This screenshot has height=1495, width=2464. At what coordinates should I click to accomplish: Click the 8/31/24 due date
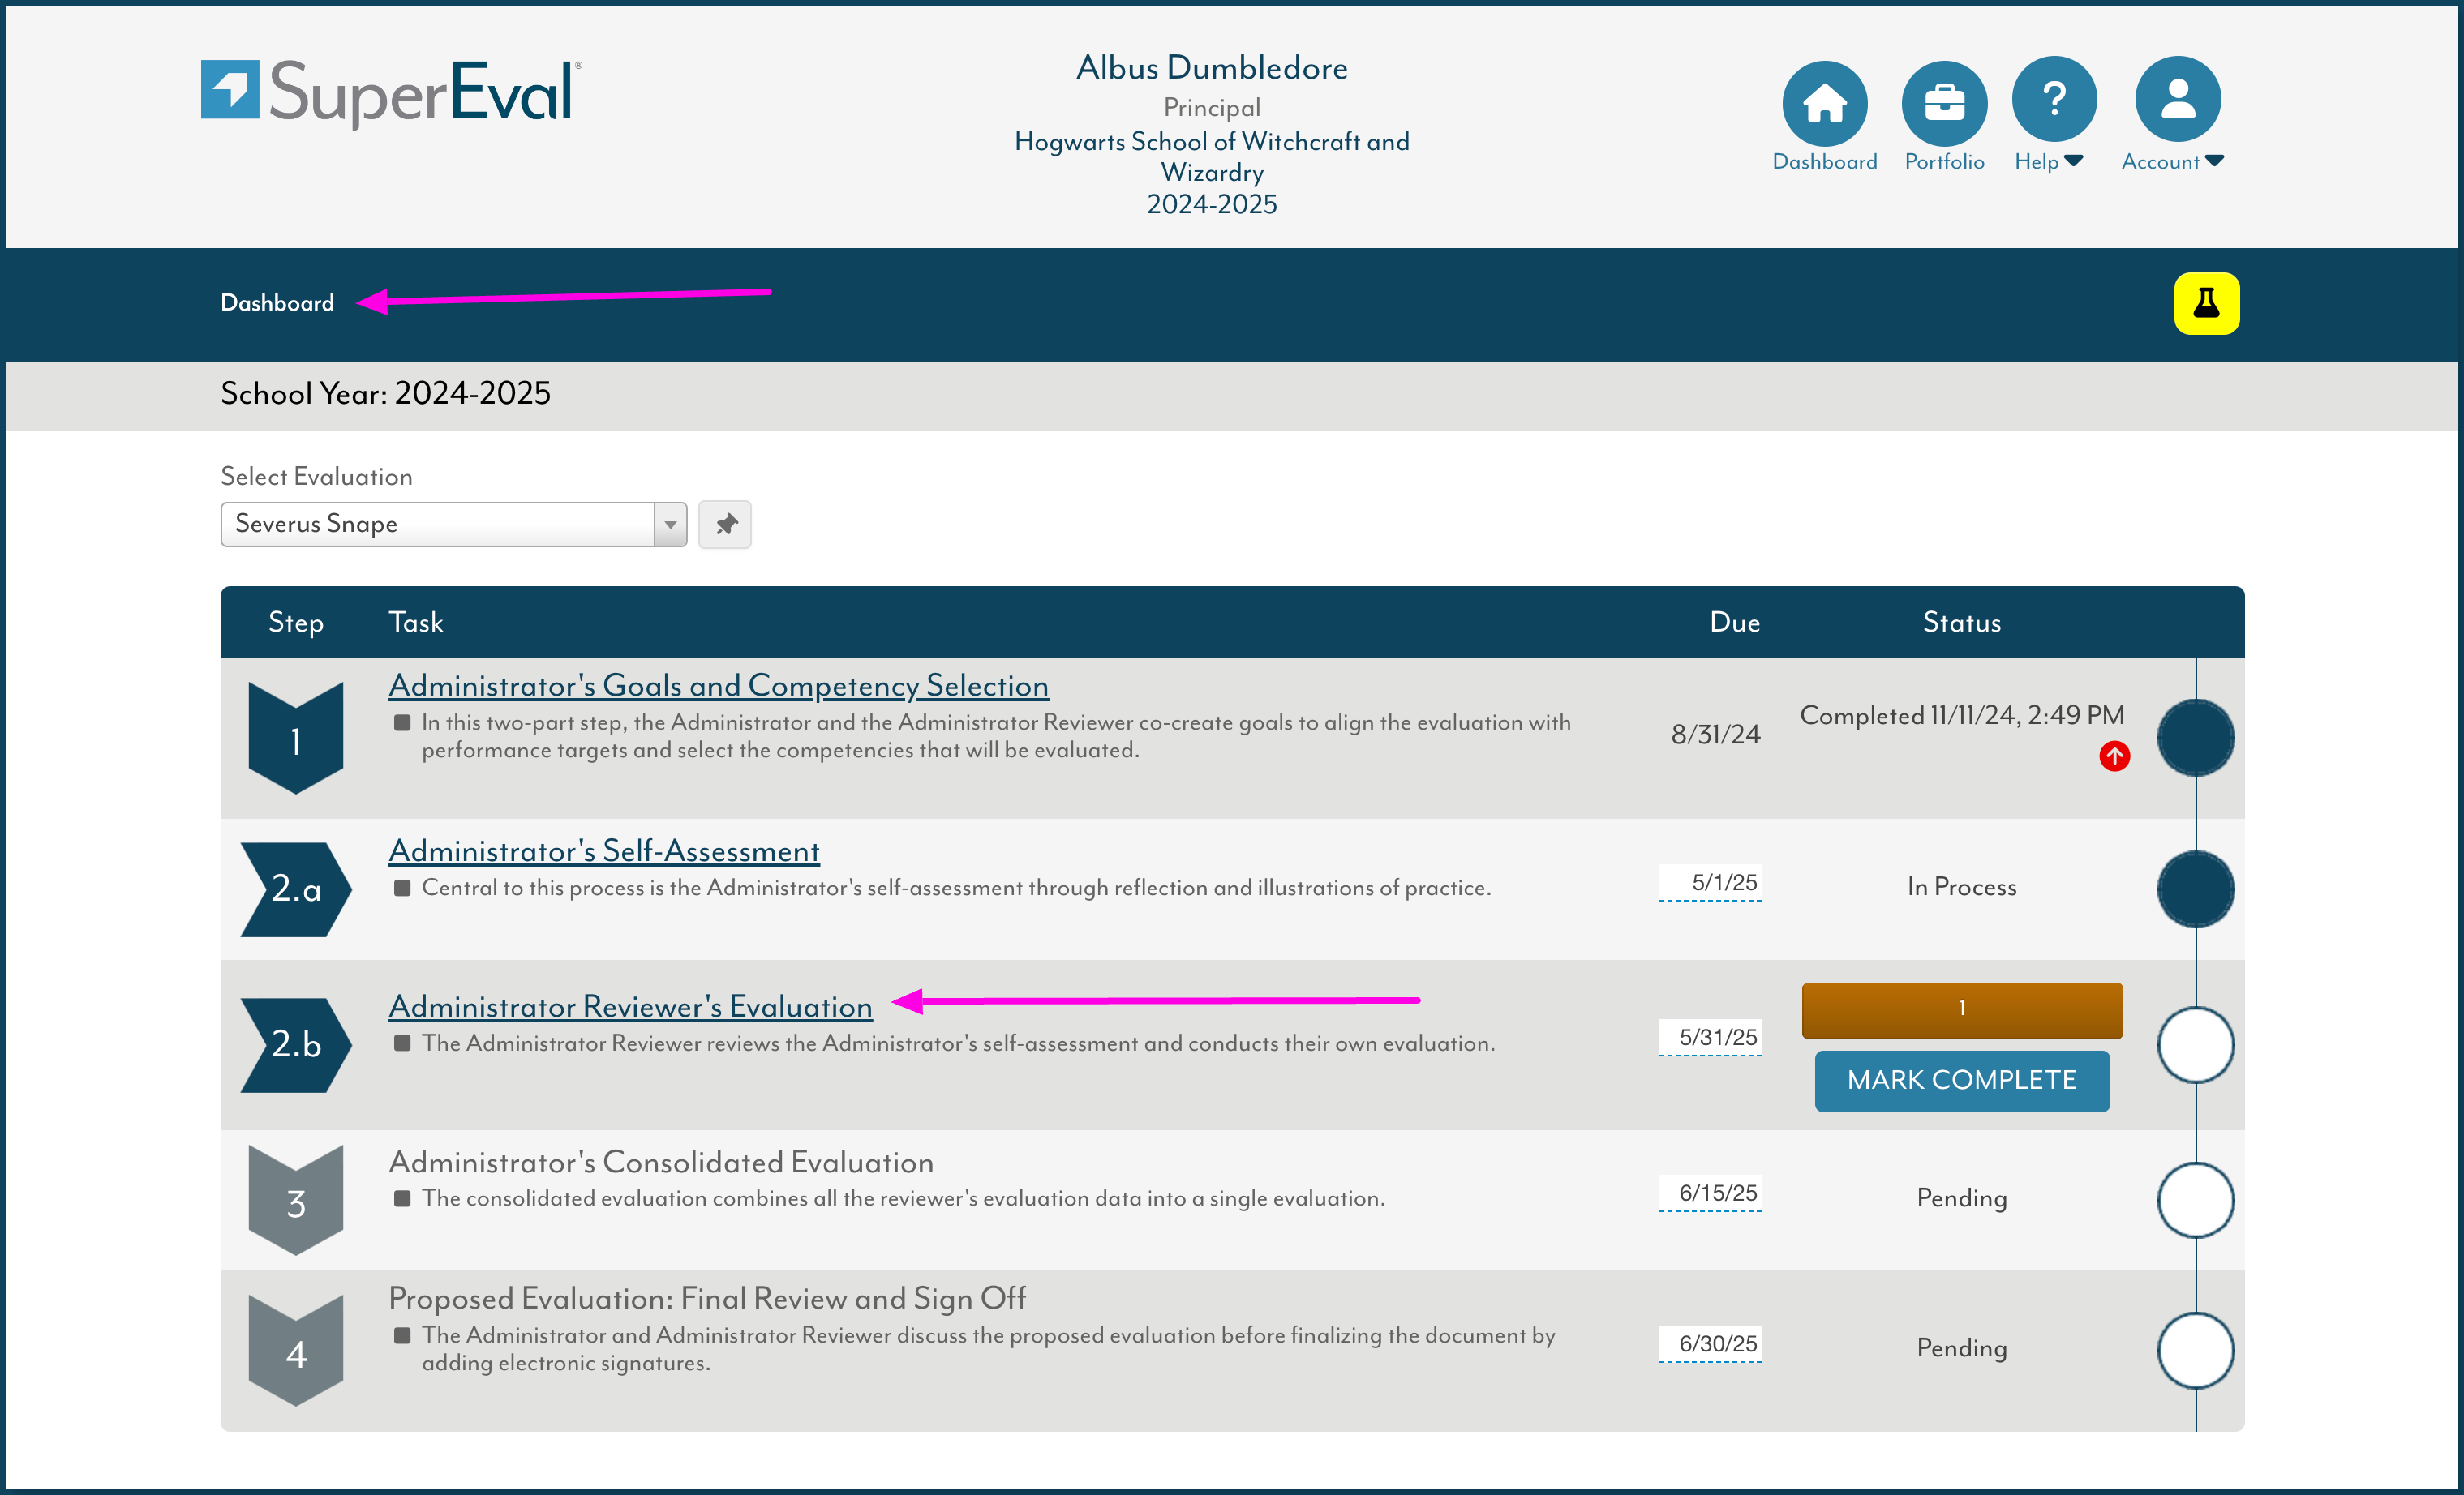(1715, 735)
